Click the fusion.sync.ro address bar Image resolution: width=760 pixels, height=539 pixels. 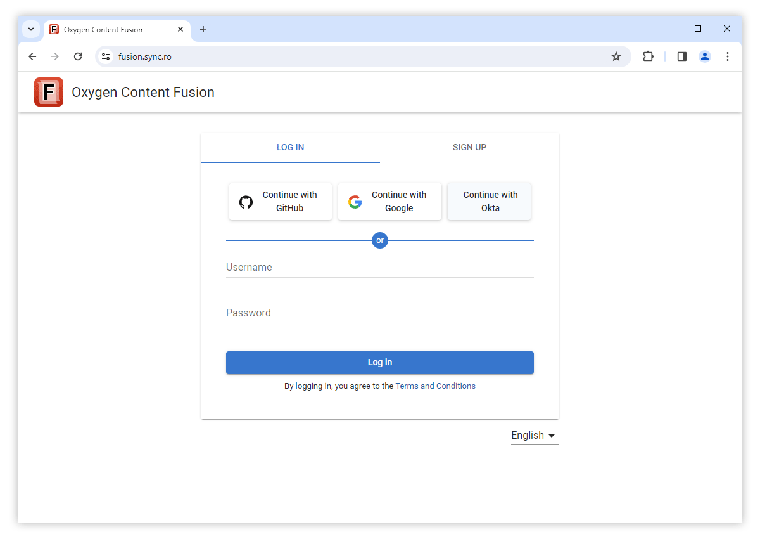click(363, 56)
